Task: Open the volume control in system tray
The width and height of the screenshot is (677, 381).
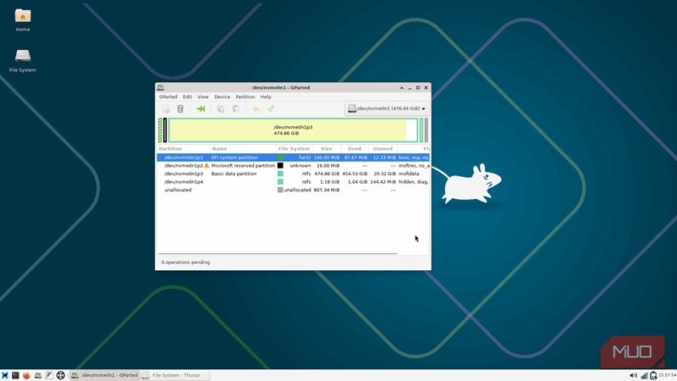Action: coord(633,375)
